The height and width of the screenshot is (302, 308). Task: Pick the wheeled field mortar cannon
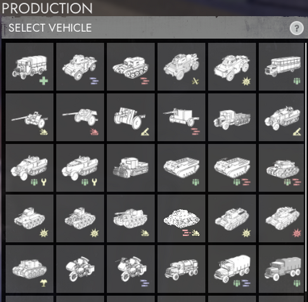(x=131, y=117)
